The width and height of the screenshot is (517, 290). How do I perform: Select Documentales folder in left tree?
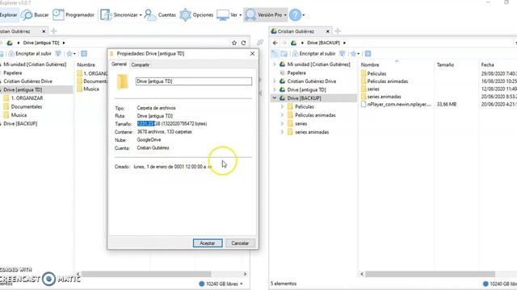[27, 106]
